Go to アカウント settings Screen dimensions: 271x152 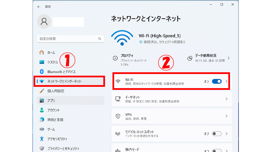click(70, 110)
